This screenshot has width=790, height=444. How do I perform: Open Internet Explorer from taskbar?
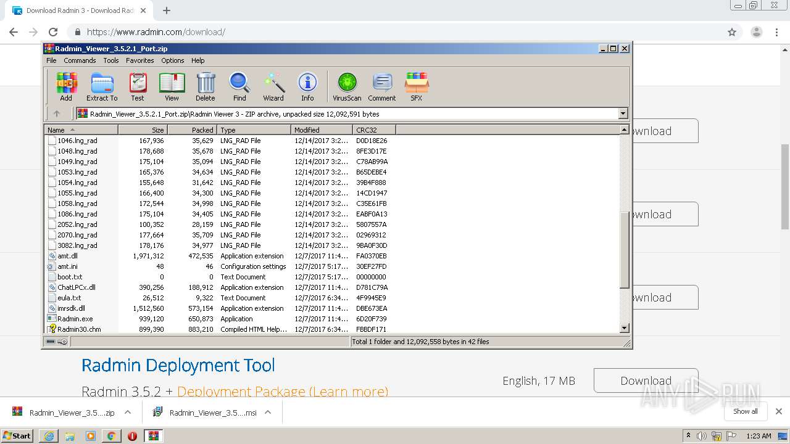coord(49,436)
